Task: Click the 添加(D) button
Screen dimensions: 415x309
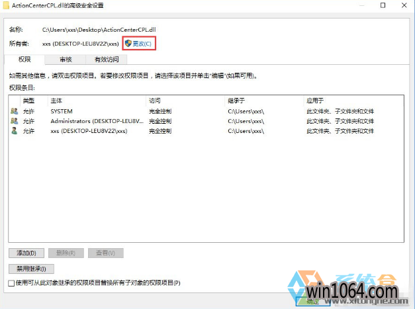Action: tap(26, 253)
